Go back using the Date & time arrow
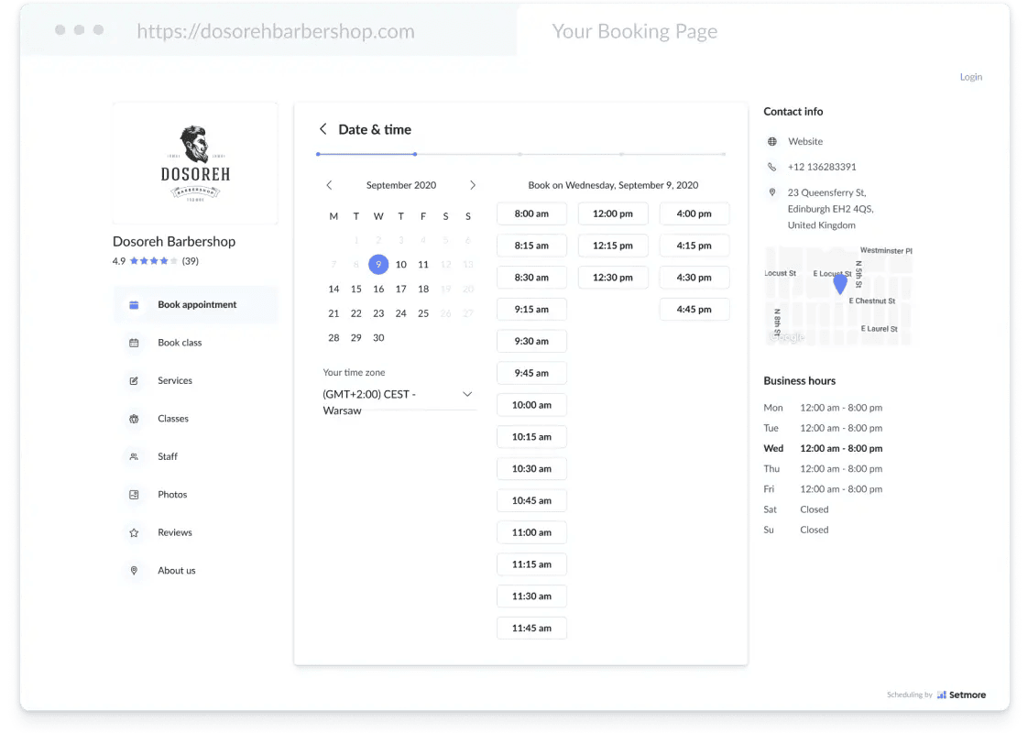 pos(323,129)
